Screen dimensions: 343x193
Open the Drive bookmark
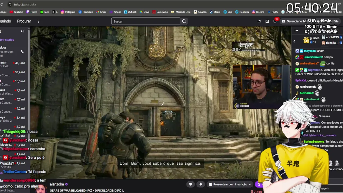click(x=144, y=12)
